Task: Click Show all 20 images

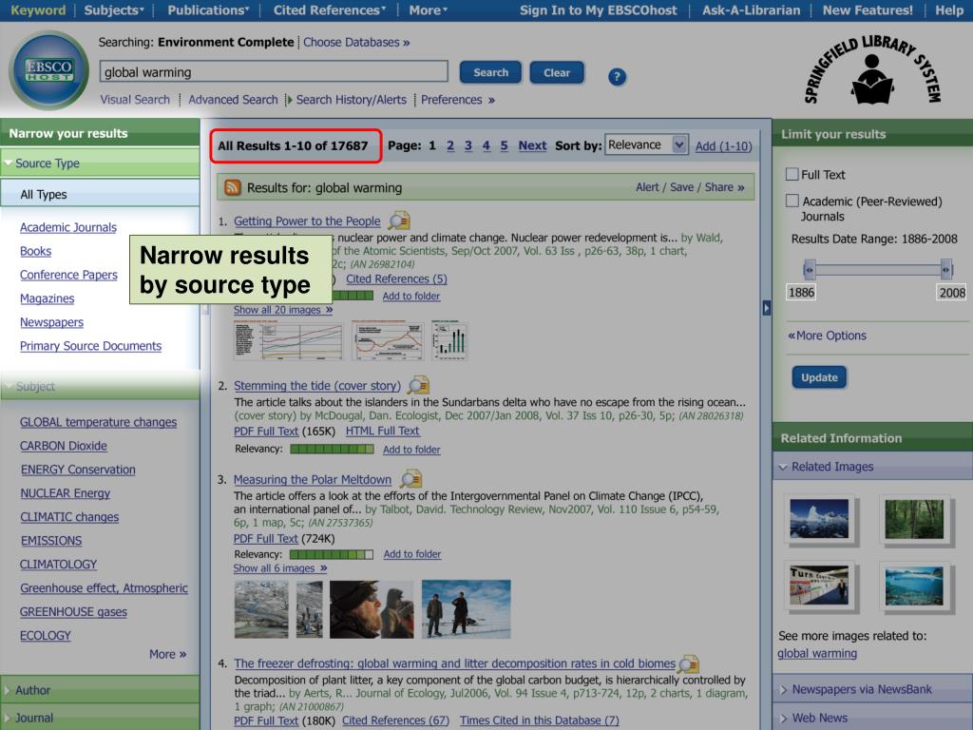Action: [283, 309]
